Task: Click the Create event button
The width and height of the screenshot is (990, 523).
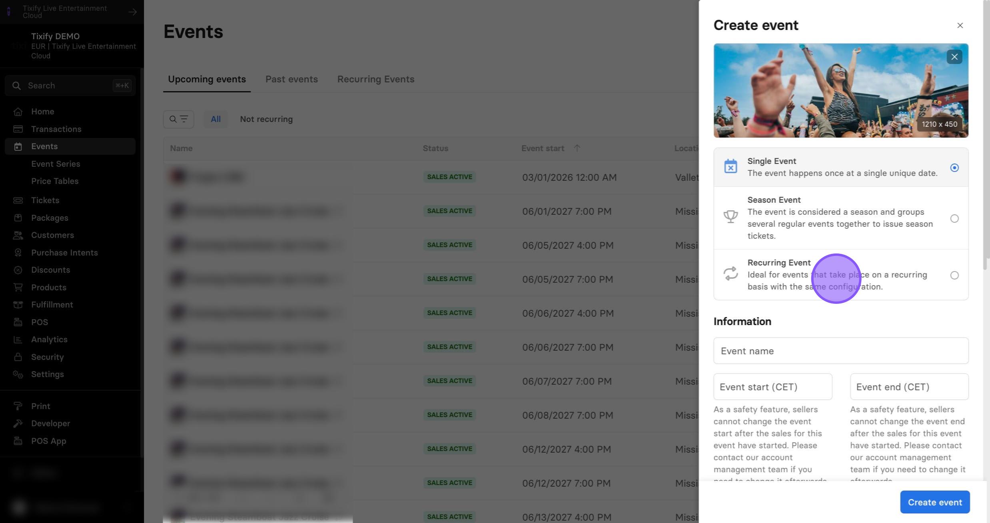Action: coord(935,502)
